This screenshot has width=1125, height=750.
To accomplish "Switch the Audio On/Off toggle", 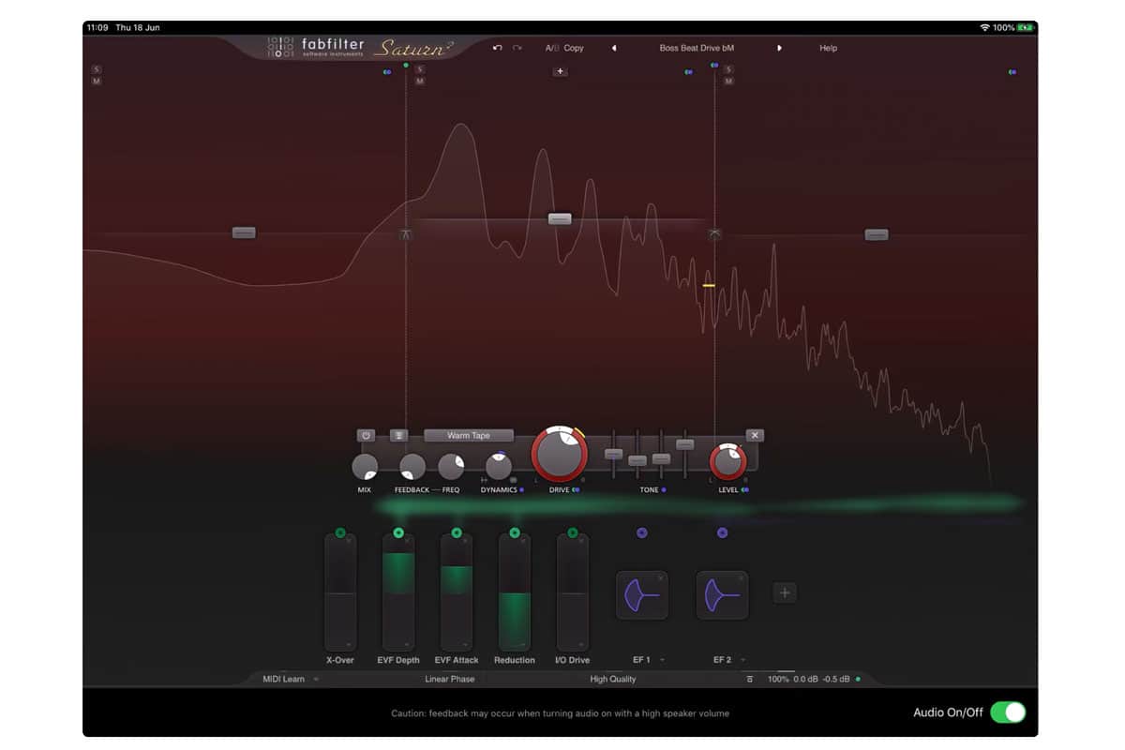I will click(1008, 712).
